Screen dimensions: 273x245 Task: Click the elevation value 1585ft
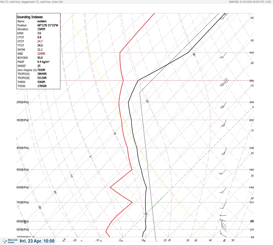click(41, 29)
